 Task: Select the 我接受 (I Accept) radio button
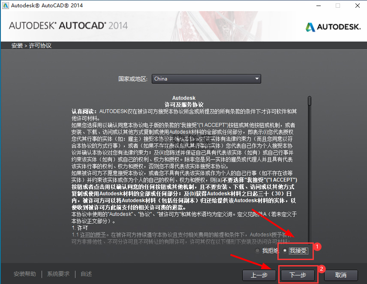(285, 251)
